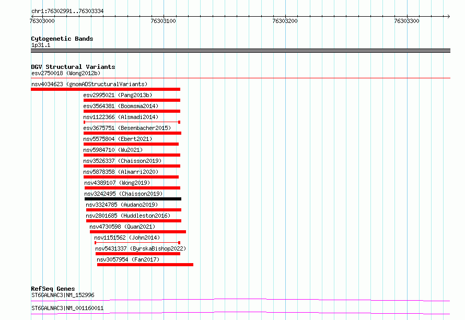Click red bar under esv2995021 (Pang2013b)

point(132,100)
